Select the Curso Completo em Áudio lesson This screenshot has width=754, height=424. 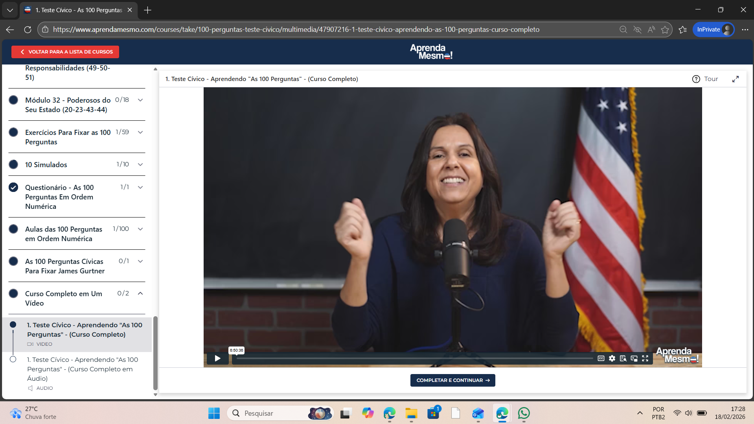(x=83, y=369)
